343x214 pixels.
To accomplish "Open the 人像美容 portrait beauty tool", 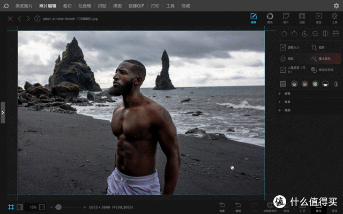I will (293, 70).
